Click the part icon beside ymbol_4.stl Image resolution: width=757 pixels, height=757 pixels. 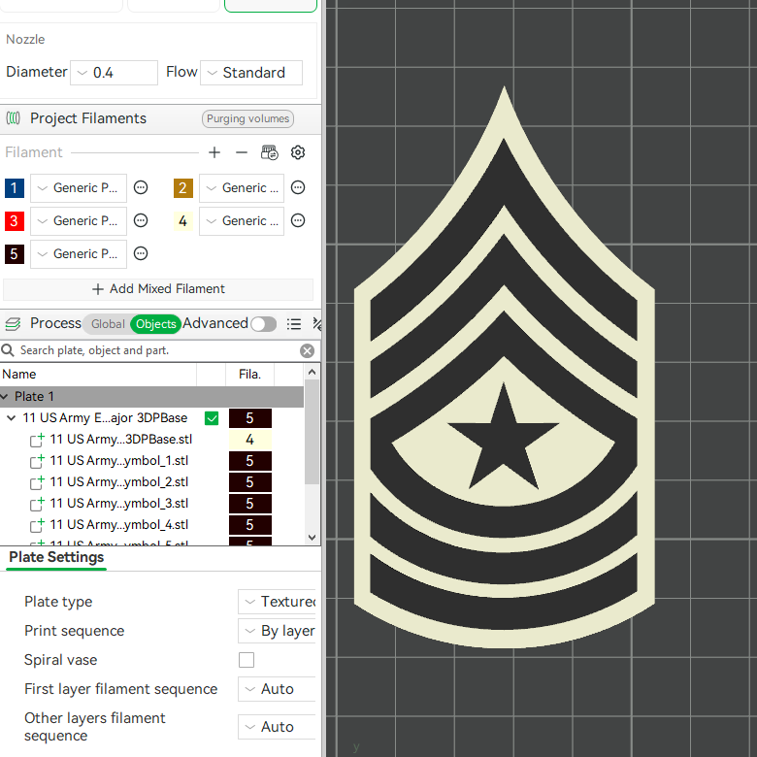[37, 525]
